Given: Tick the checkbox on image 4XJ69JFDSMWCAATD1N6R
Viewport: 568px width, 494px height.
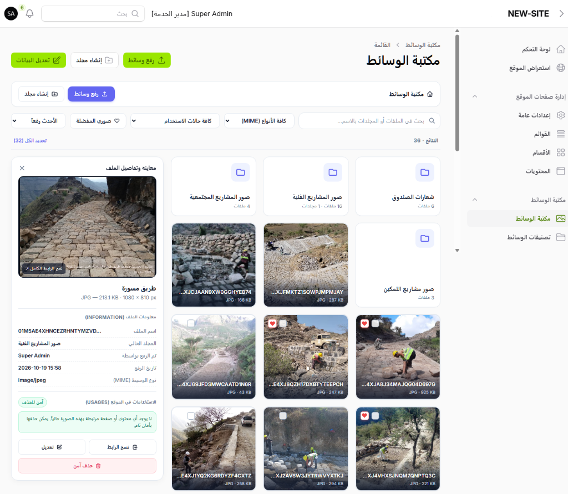Looking at the screenshot, I should pos(191,323).
